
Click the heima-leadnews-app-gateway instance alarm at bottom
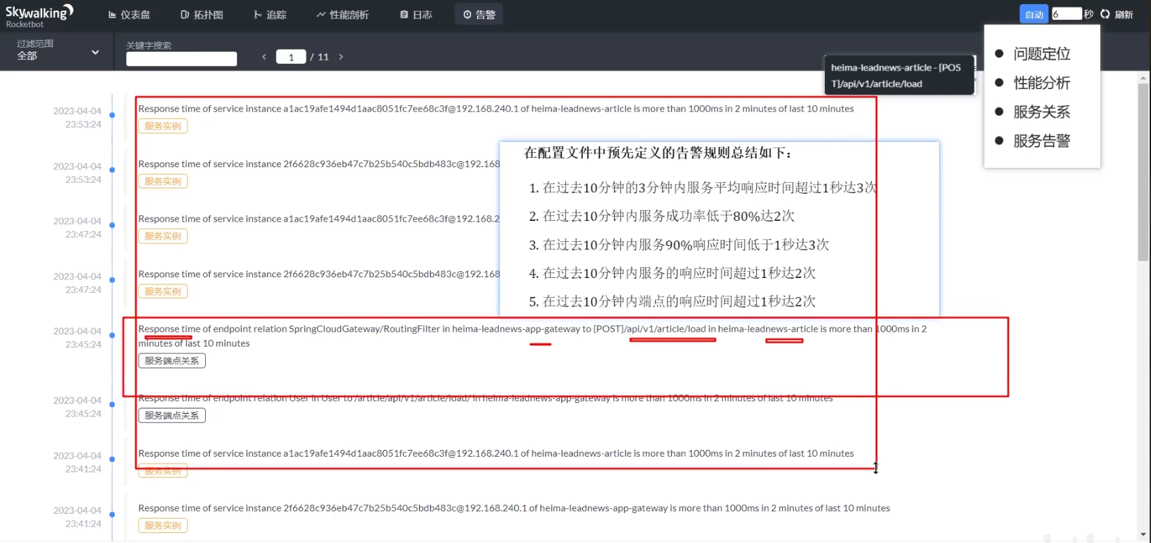(514, 508)
